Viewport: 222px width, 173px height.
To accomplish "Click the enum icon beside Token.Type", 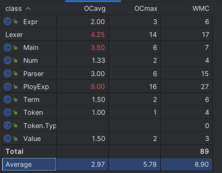I will [7, 125].
